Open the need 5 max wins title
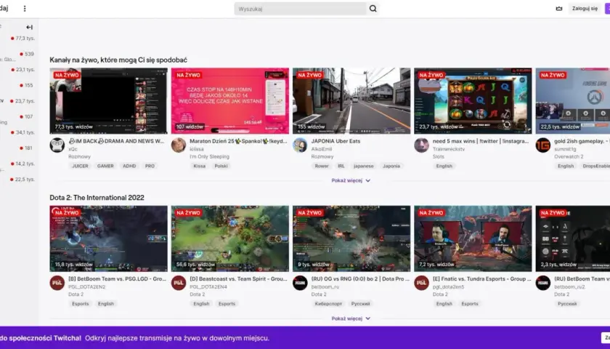The height and width of the screenshot is (349, 610). pyautogui.click(x=481, y=141)
